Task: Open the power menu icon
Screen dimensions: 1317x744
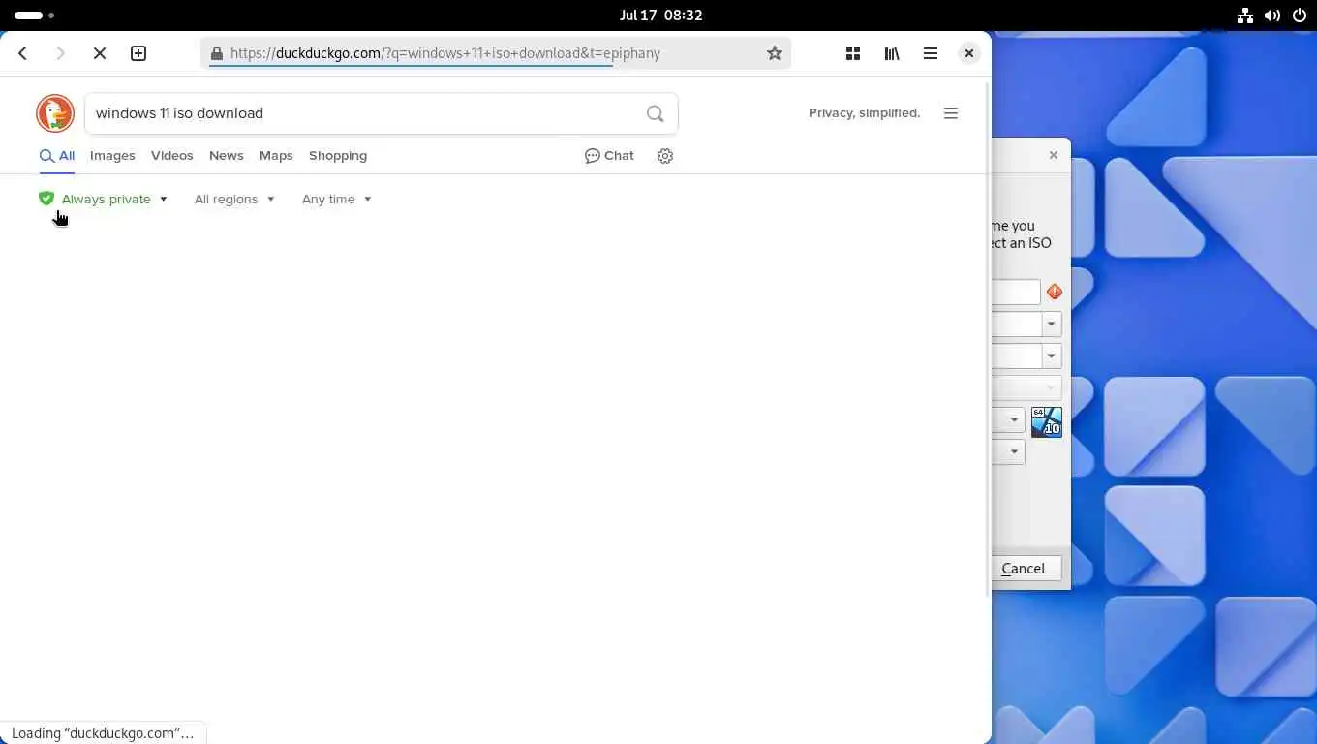Action: (x=1300, y=15)
